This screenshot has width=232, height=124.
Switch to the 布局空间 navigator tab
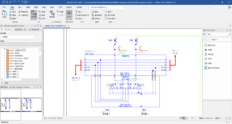[x=21, y=29]
